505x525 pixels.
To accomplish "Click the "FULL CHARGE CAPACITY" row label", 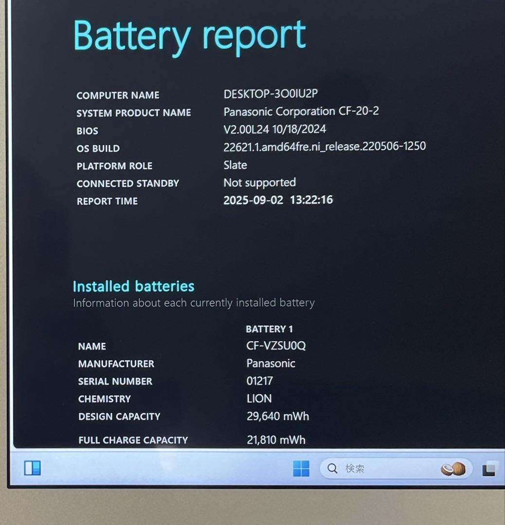I will 133,440.
